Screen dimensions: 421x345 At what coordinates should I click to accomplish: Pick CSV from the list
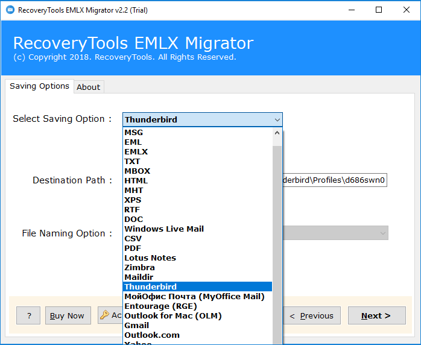(198, 239)
